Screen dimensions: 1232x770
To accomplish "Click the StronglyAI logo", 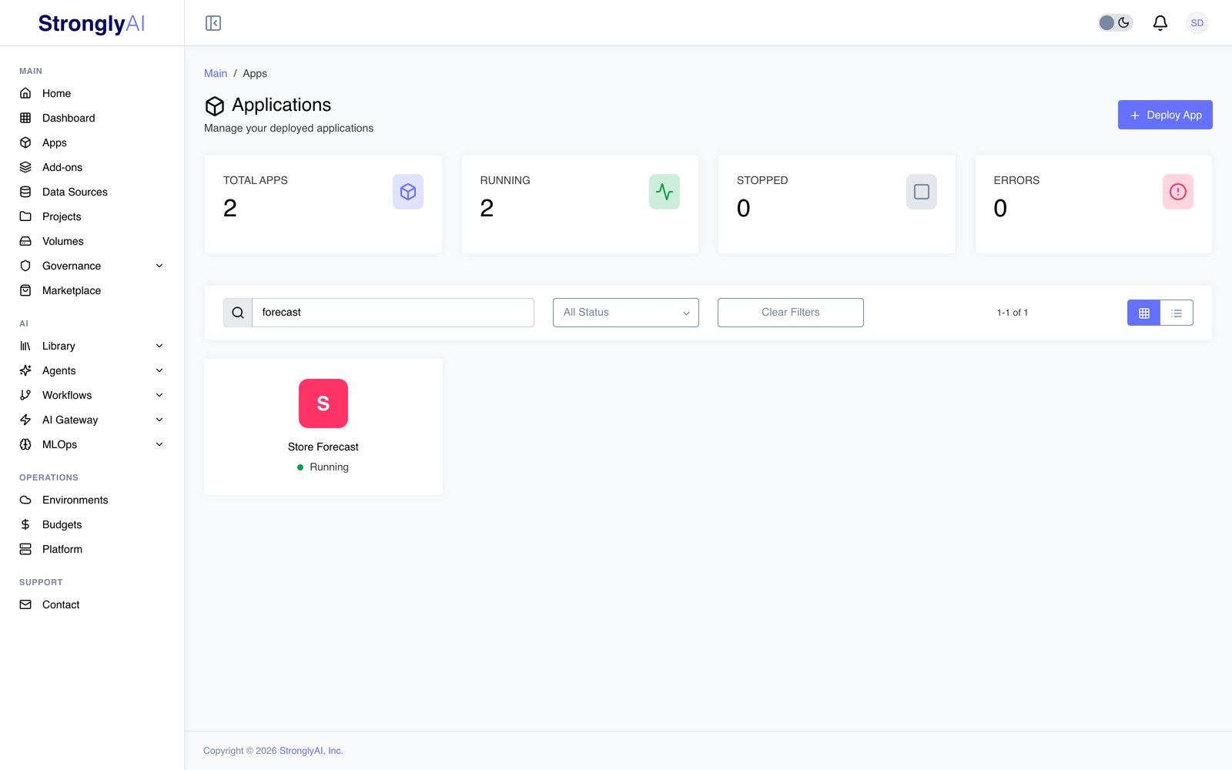I will click(x=92, y=24).
